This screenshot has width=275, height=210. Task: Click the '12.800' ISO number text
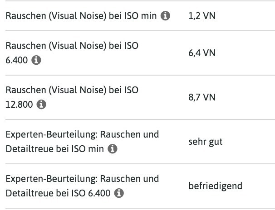point(19,105)
